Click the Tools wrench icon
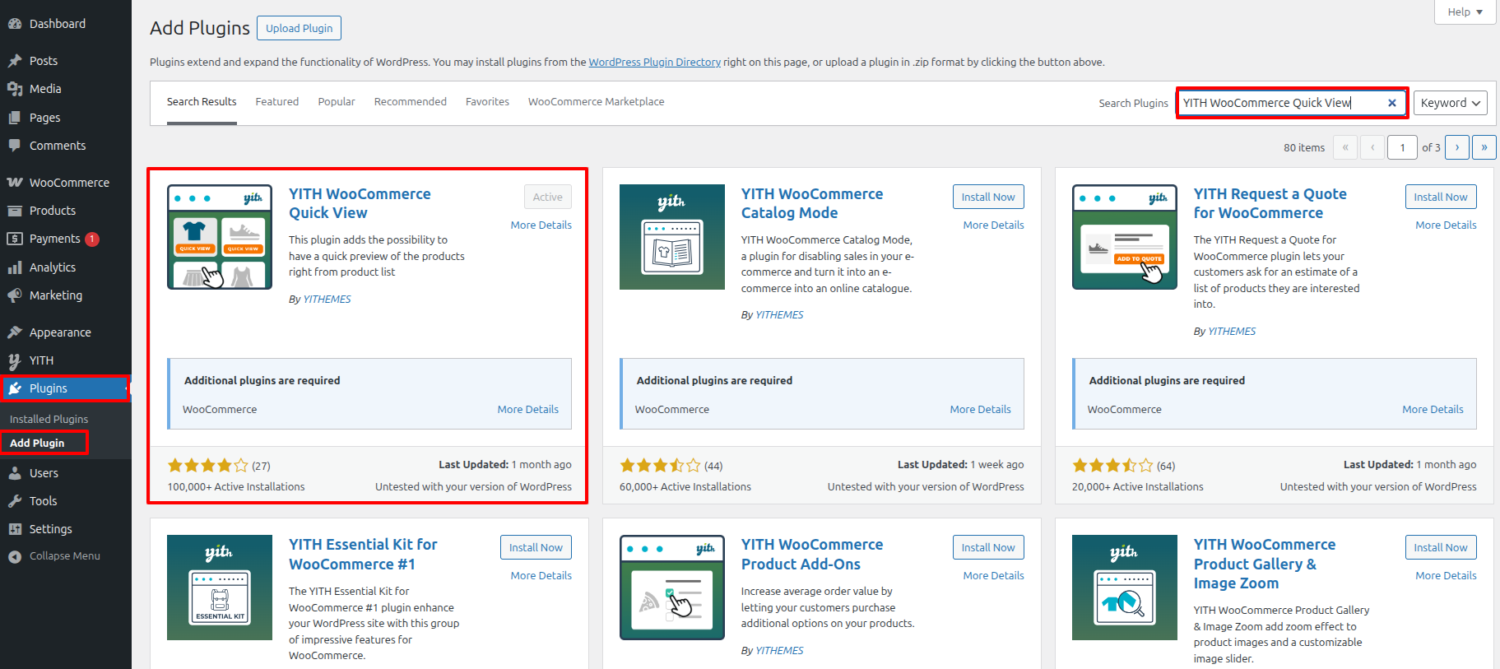Viewport: 1500px width, 669px height. [x=14, y=501]
